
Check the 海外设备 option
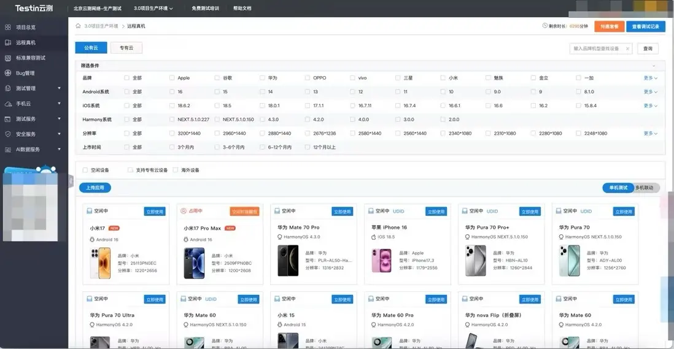[176, 170]
